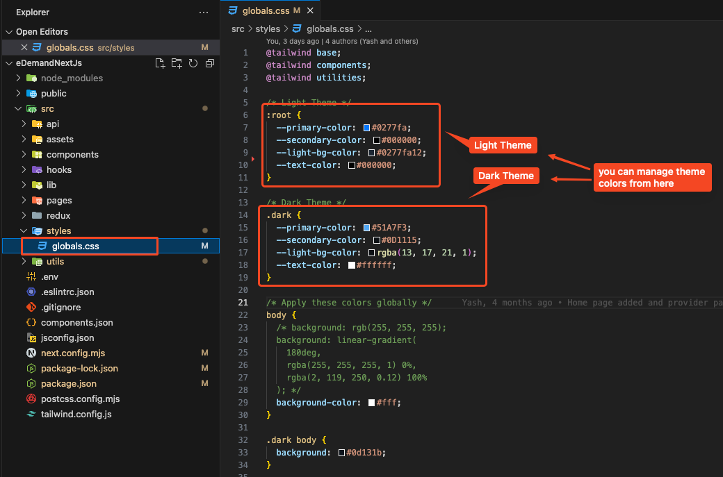Open next.config.mjs file
The width and height of the screenshot is (723, 477).
[x=72, y=353]
